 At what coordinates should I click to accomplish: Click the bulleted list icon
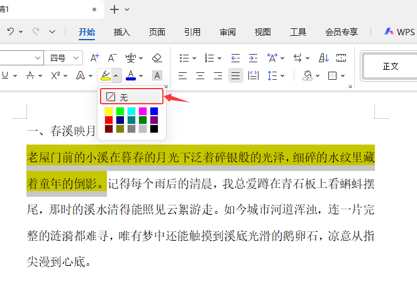(x=184, y=58)
